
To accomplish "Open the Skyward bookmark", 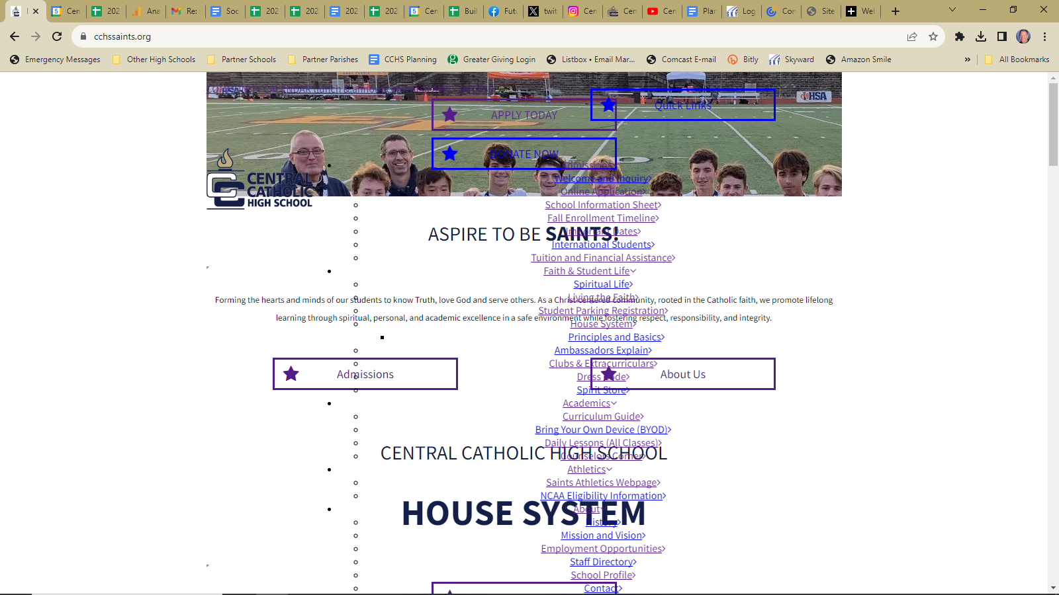I will pos(792,59).
